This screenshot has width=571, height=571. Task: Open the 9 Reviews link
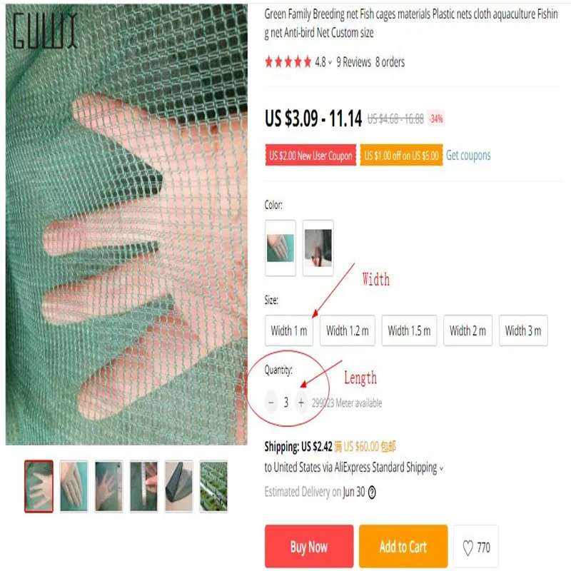point(353,62)
